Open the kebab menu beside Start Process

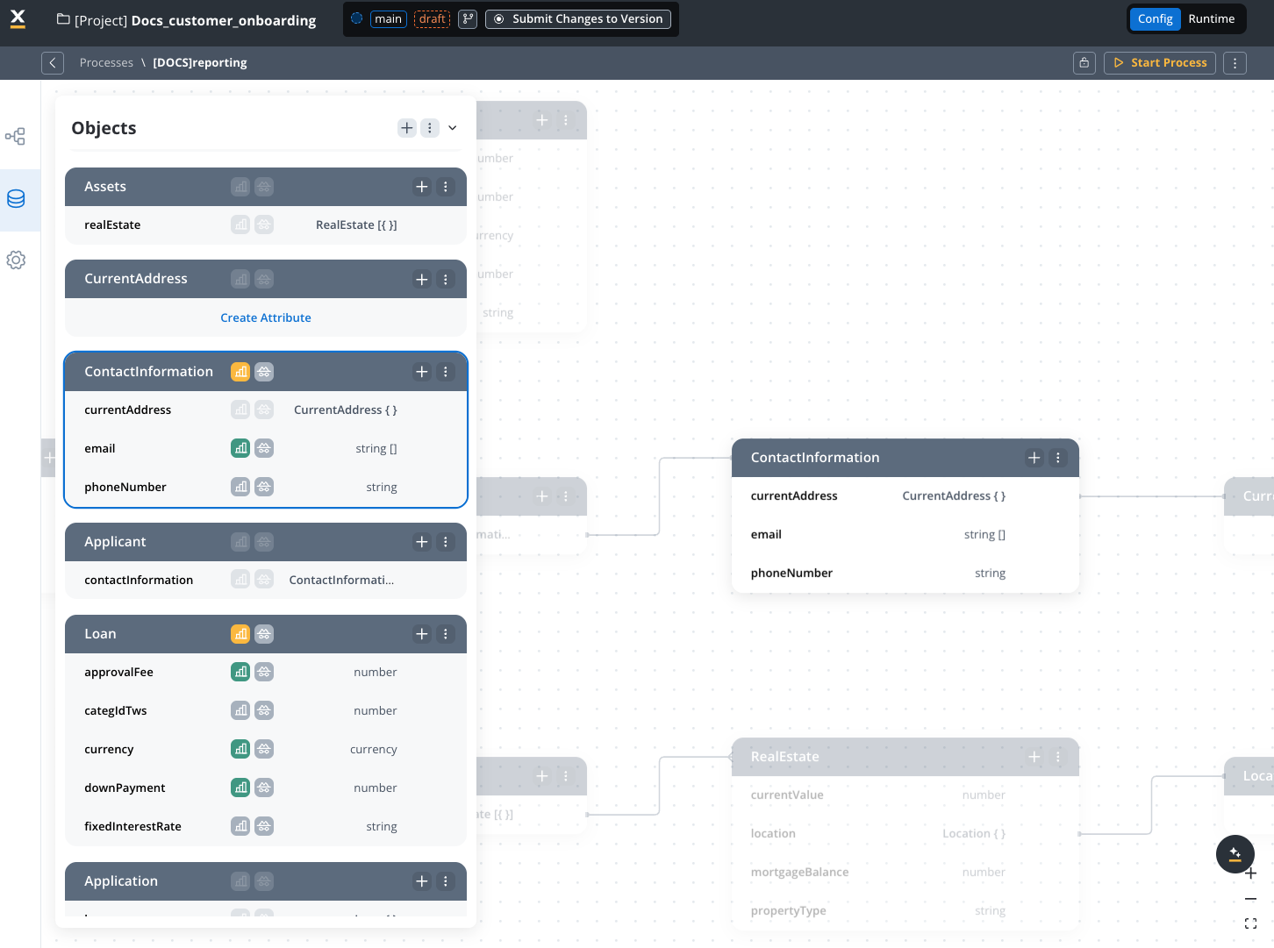1235,62
